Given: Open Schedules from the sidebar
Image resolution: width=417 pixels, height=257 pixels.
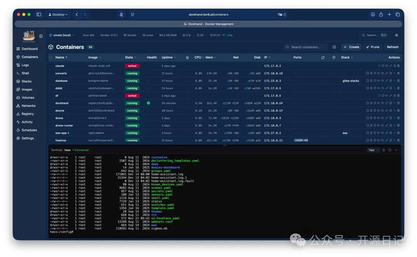Looking at the screenshot, I should click(x=27, y=130).
